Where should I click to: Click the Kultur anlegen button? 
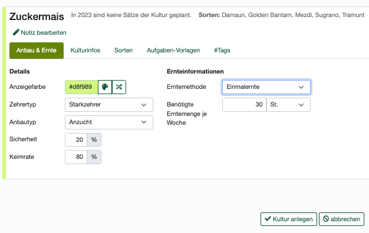(289, 219)
